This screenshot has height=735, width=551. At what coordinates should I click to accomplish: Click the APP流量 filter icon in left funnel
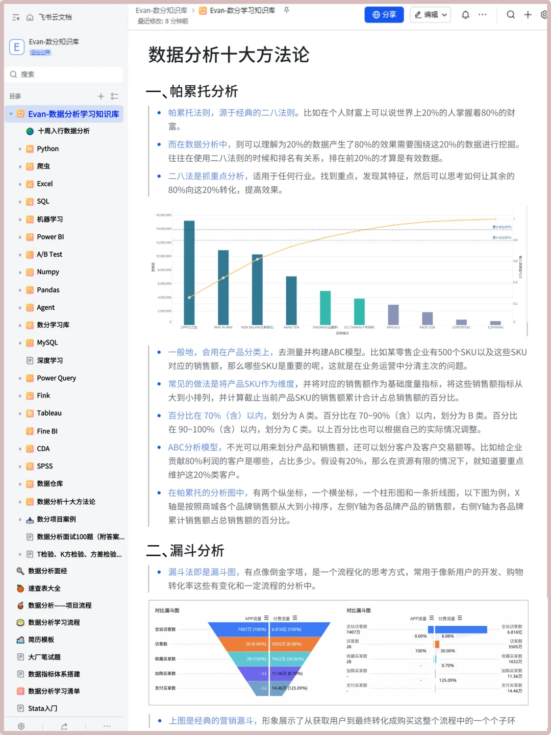point(266,618)
